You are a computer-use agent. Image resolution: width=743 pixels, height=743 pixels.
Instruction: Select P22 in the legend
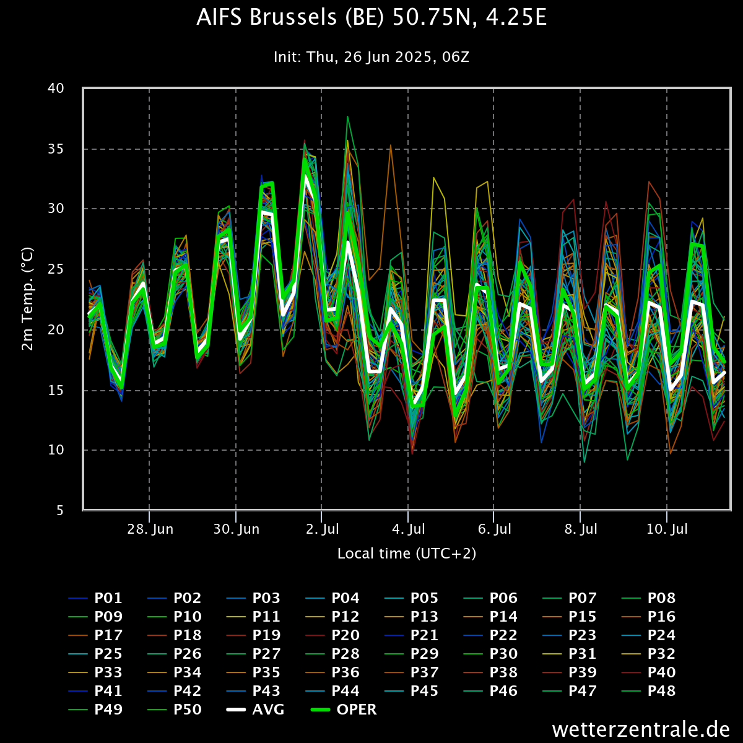491,635
